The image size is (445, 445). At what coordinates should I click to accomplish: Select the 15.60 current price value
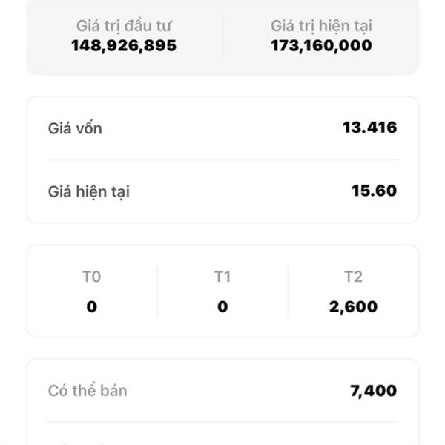pyautogui.click(x=374, y=191)
